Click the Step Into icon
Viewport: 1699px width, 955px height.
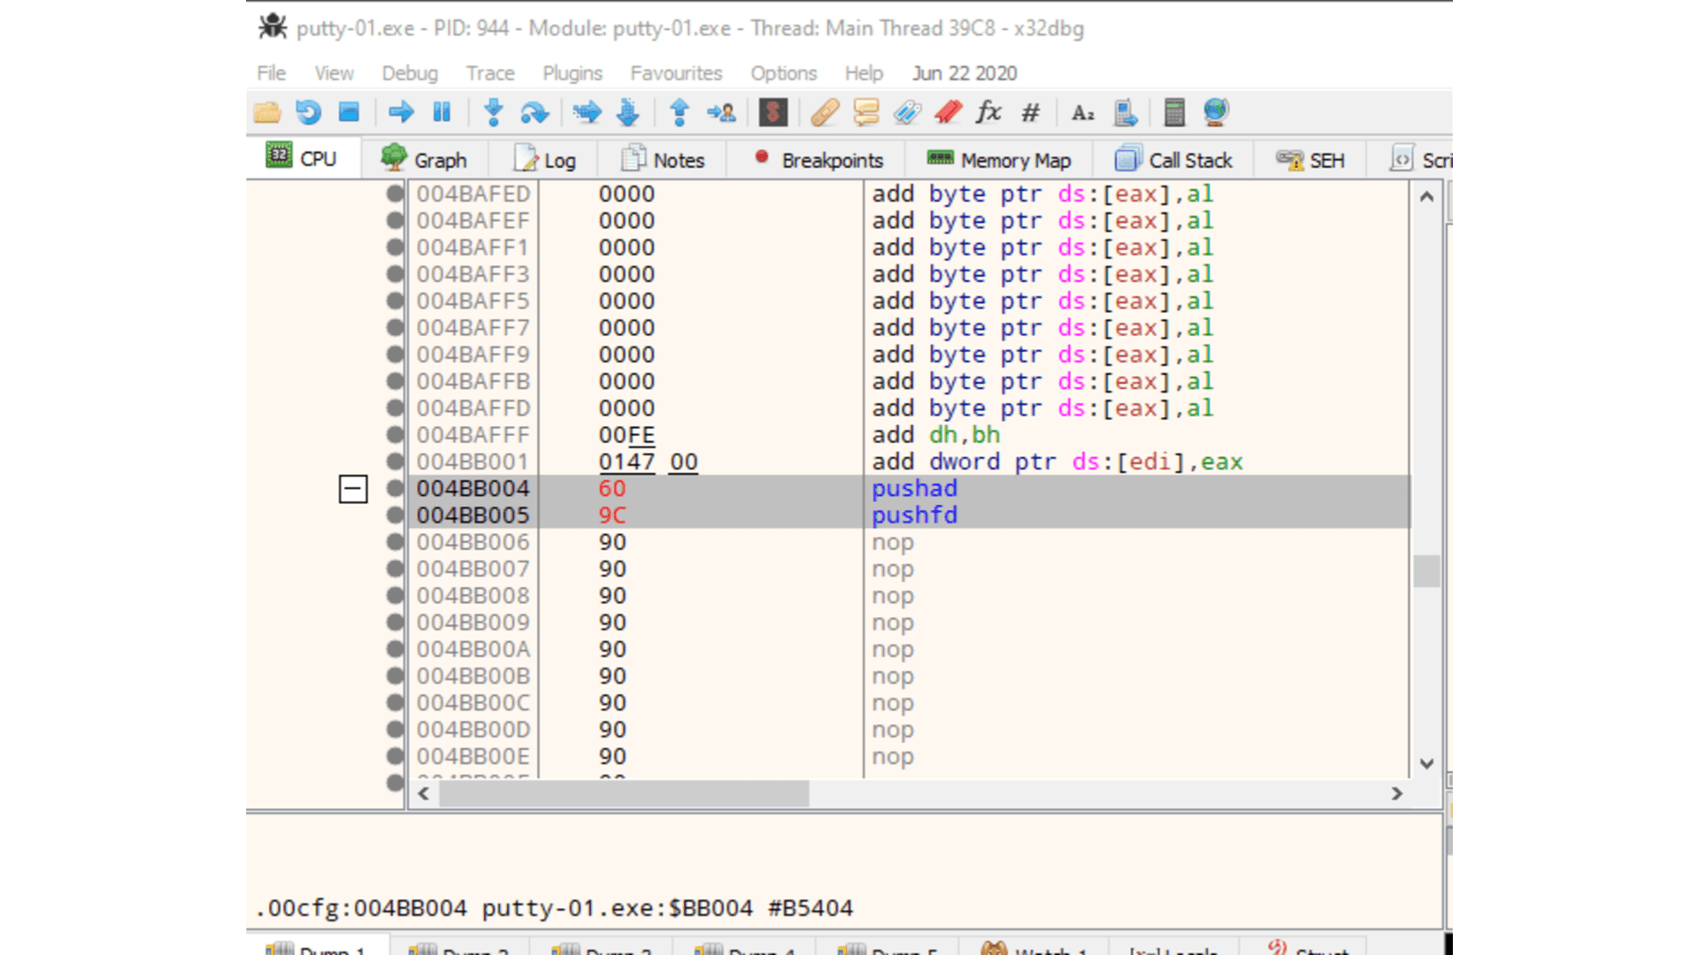tap(494, 112)
